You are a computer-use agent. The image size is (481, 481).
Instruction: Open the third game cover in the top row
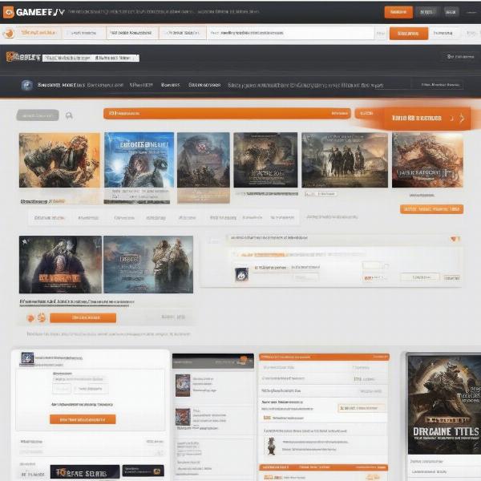[204, 160]
